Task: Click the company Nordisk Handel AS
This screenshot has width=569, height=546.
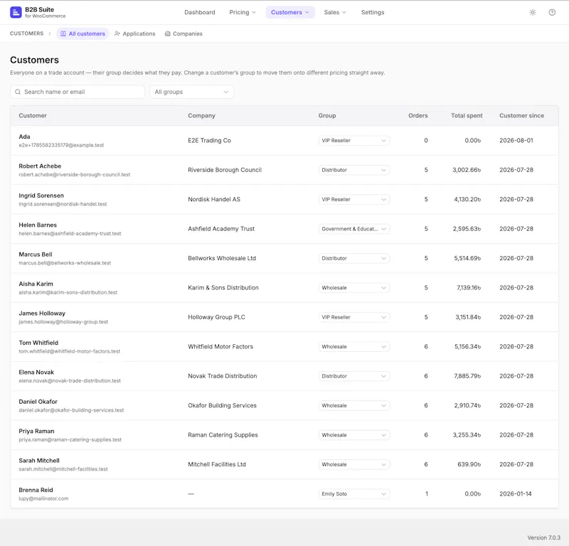Action: [x=214, y=199]
